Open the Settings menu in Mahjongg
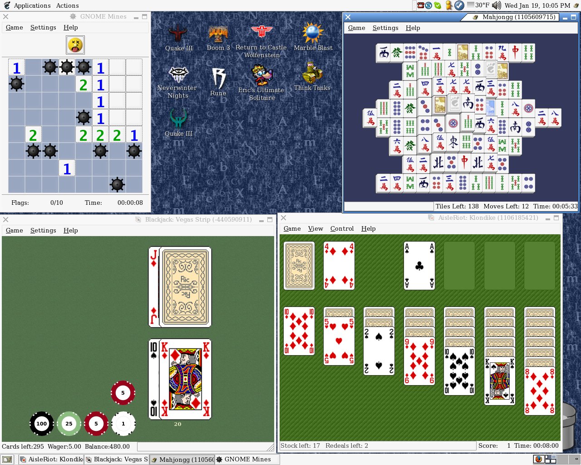 385,28
